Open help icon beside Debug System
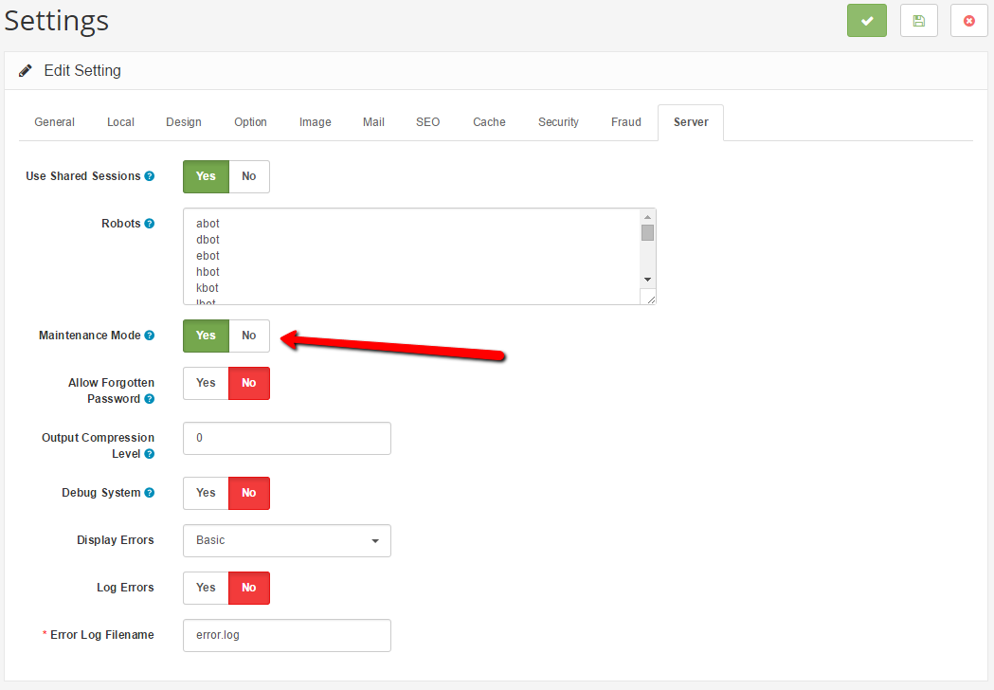This screenshot has height=690, width=994. click(150, 493)
